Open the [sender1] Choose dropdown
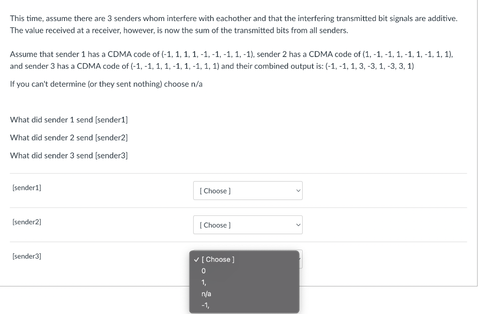The height and width of the screenshot is (314, 479). [x=247, y=191]
